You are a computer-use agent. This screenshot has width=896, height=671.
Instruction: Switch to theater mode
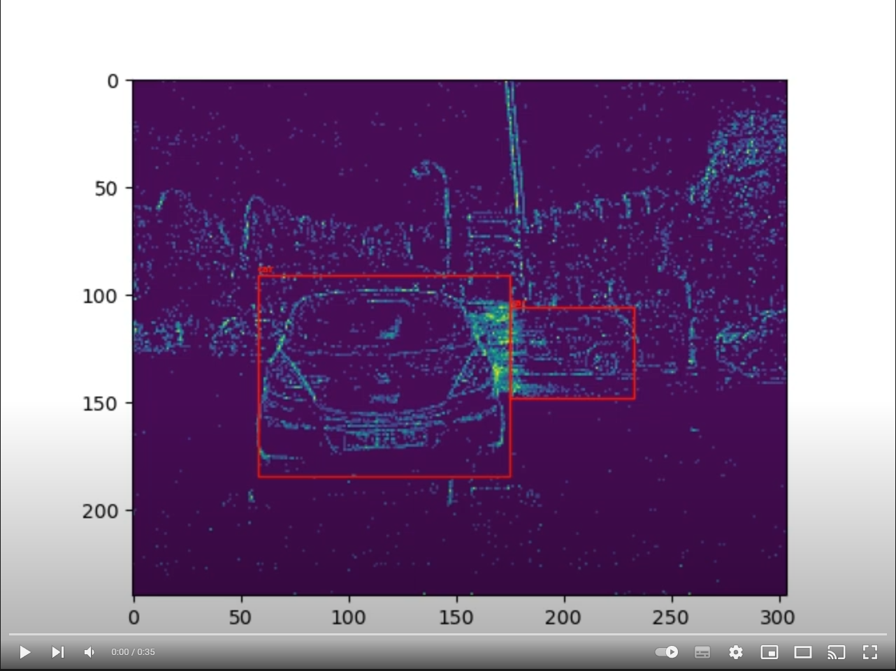tap(803, 652)
